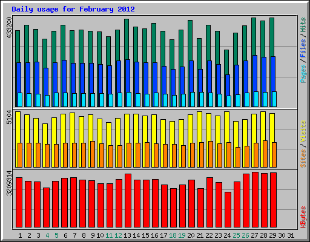The height and width of the screenshot is (242, 310).
Task: Click green weekend day label 26
Action: (x=245, y=235)
